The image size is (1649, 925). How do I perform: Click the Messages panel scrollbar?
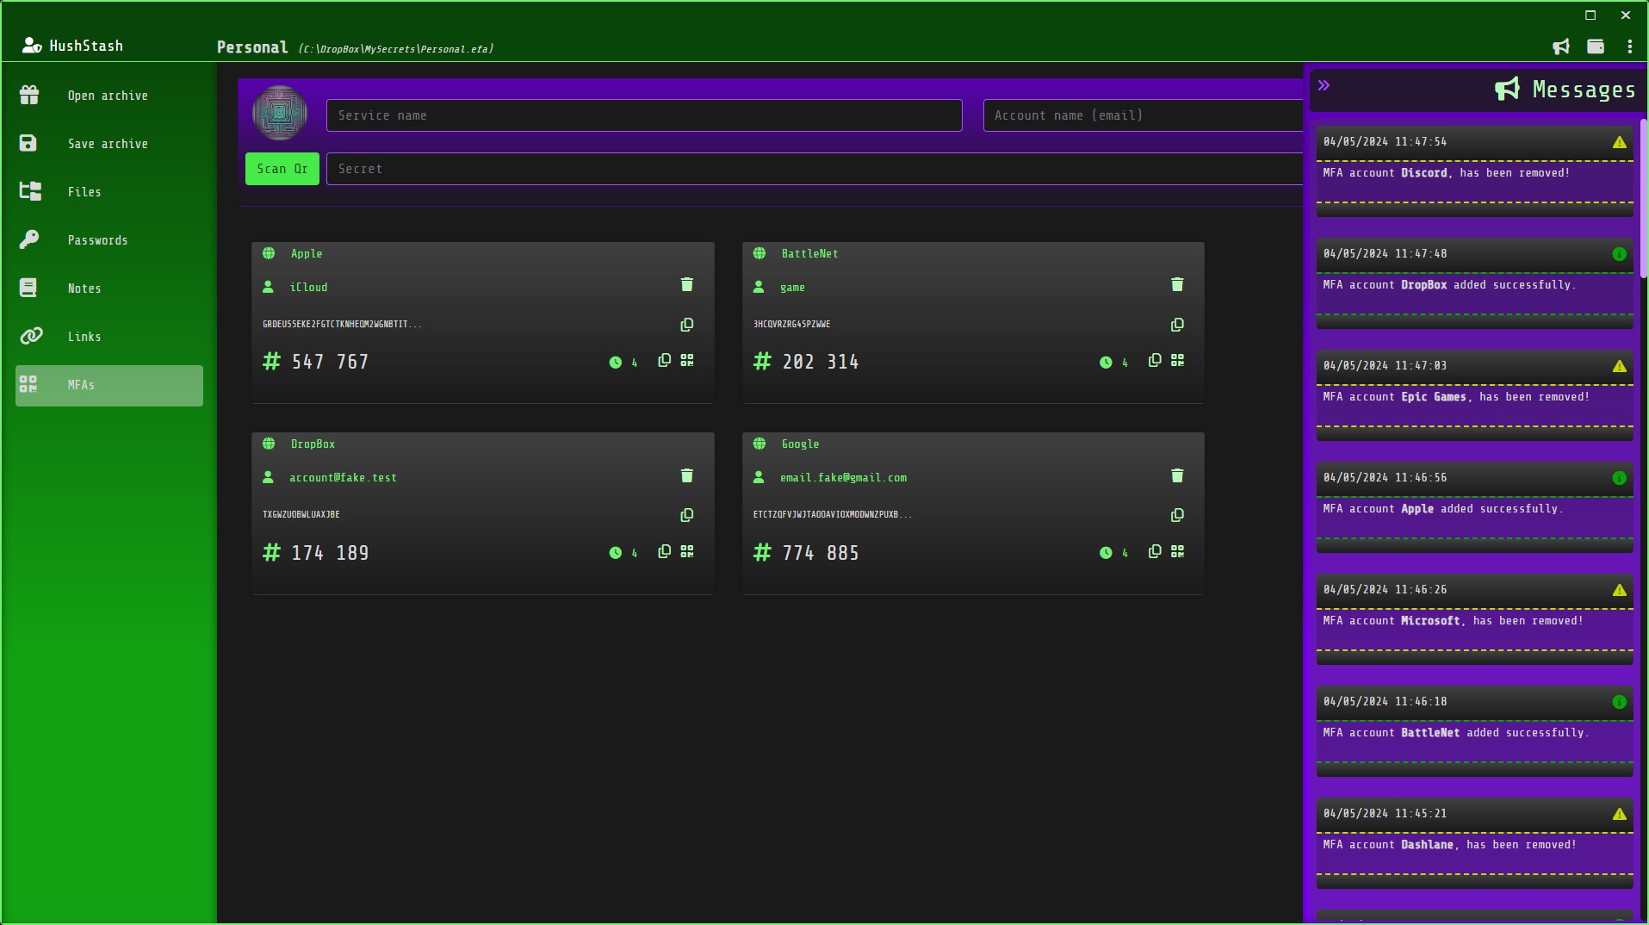pyautogui.click(x=1643, y=198)
